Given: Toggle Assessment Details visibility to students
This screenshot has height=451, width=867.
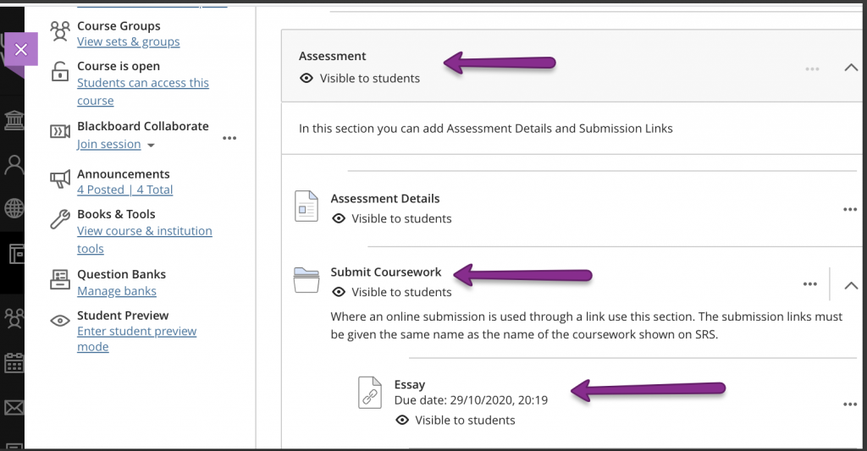Looking at the screenshot, I should tap(391, 219).
